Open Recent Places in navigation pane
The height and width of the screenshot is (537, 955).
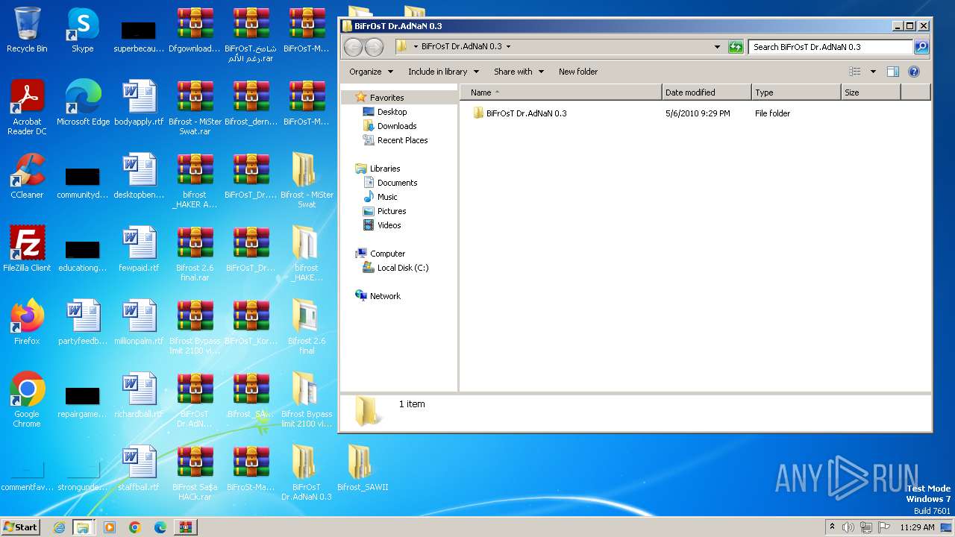(x=402, y=140)
